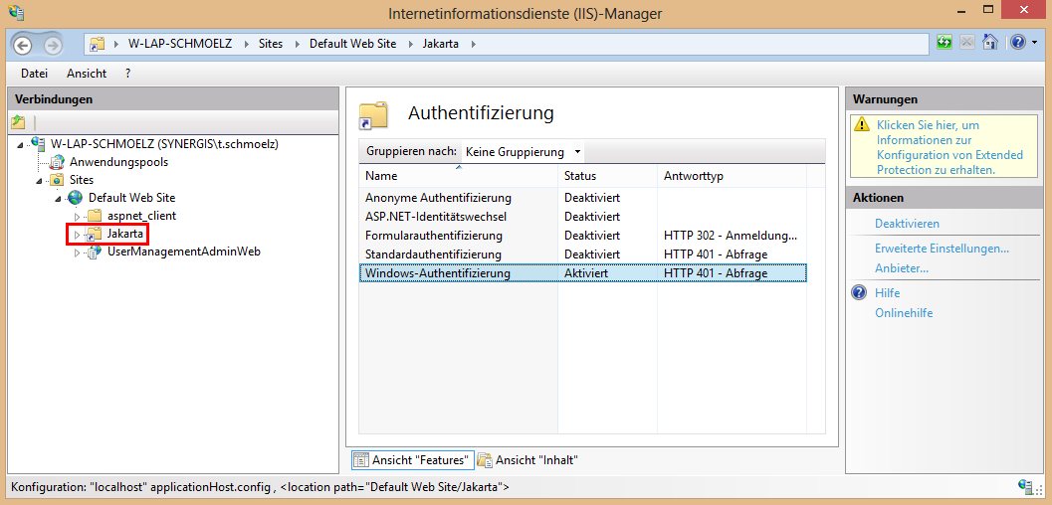This screenshot has height=505, width=1052.
Task: Switch to the Ansicht "Inhalt" tab
Action: point(528,460)
